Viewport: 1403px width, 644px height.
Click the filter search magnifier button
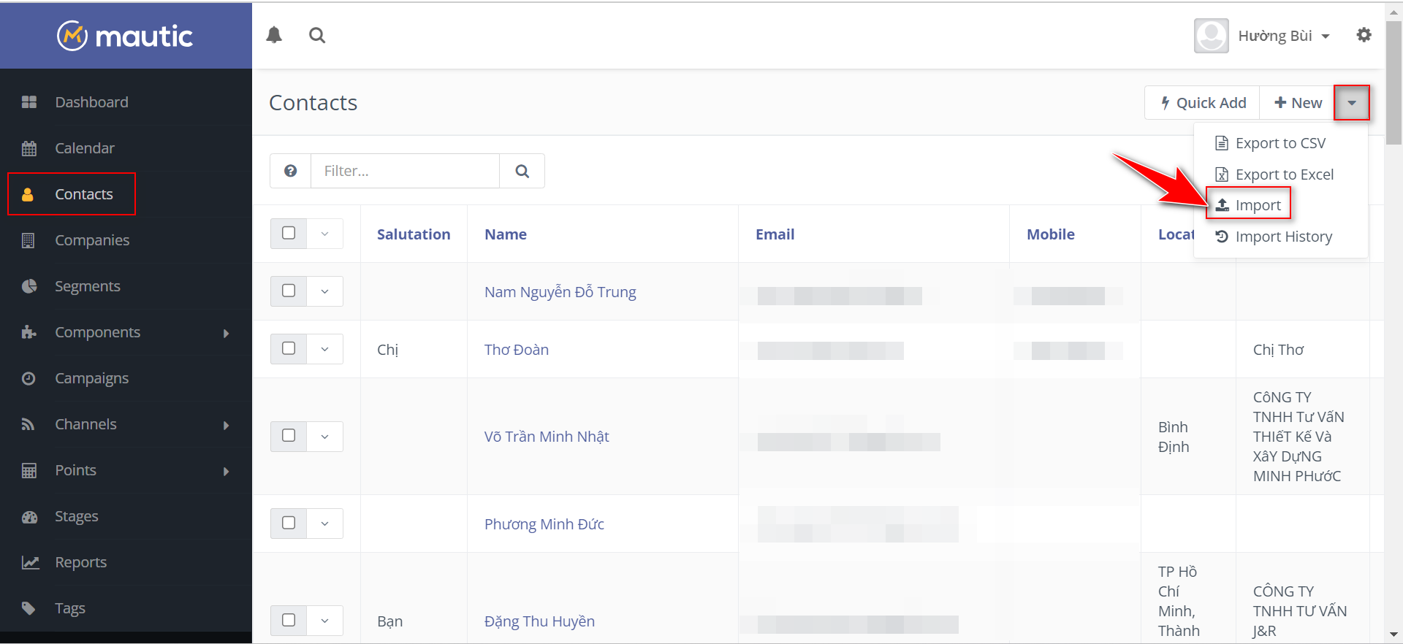pyautogui.click(x=522, y=171)
